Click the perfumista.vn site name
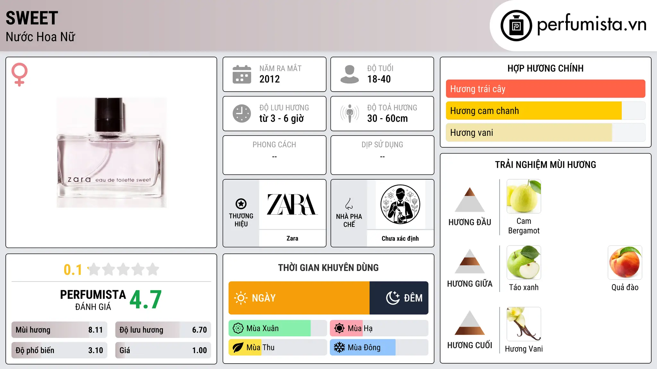Screen dimensions: 657x369 click(592, 24)
